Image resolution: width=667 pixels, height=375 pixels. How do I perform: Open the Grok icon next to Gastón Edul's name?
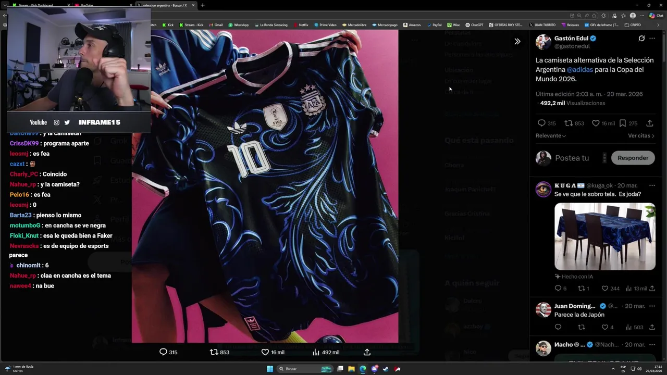[641, 39]
